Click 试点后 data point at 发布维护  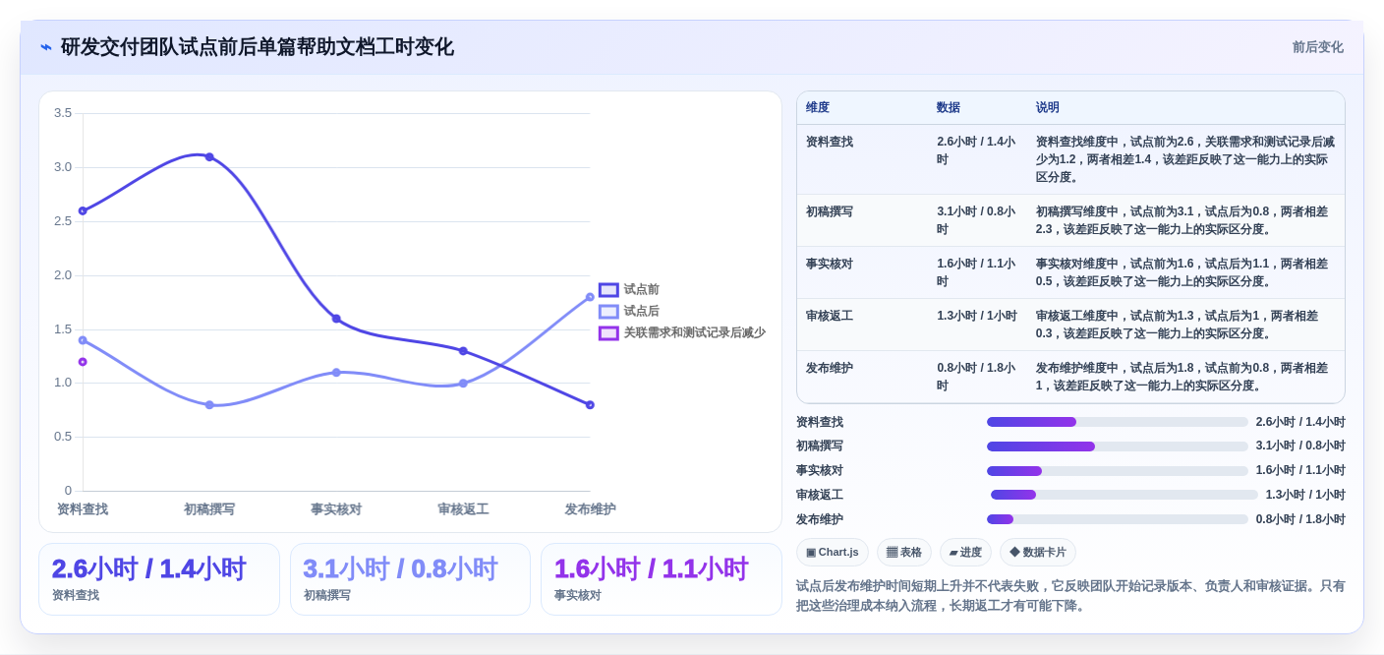click(590, 297)
